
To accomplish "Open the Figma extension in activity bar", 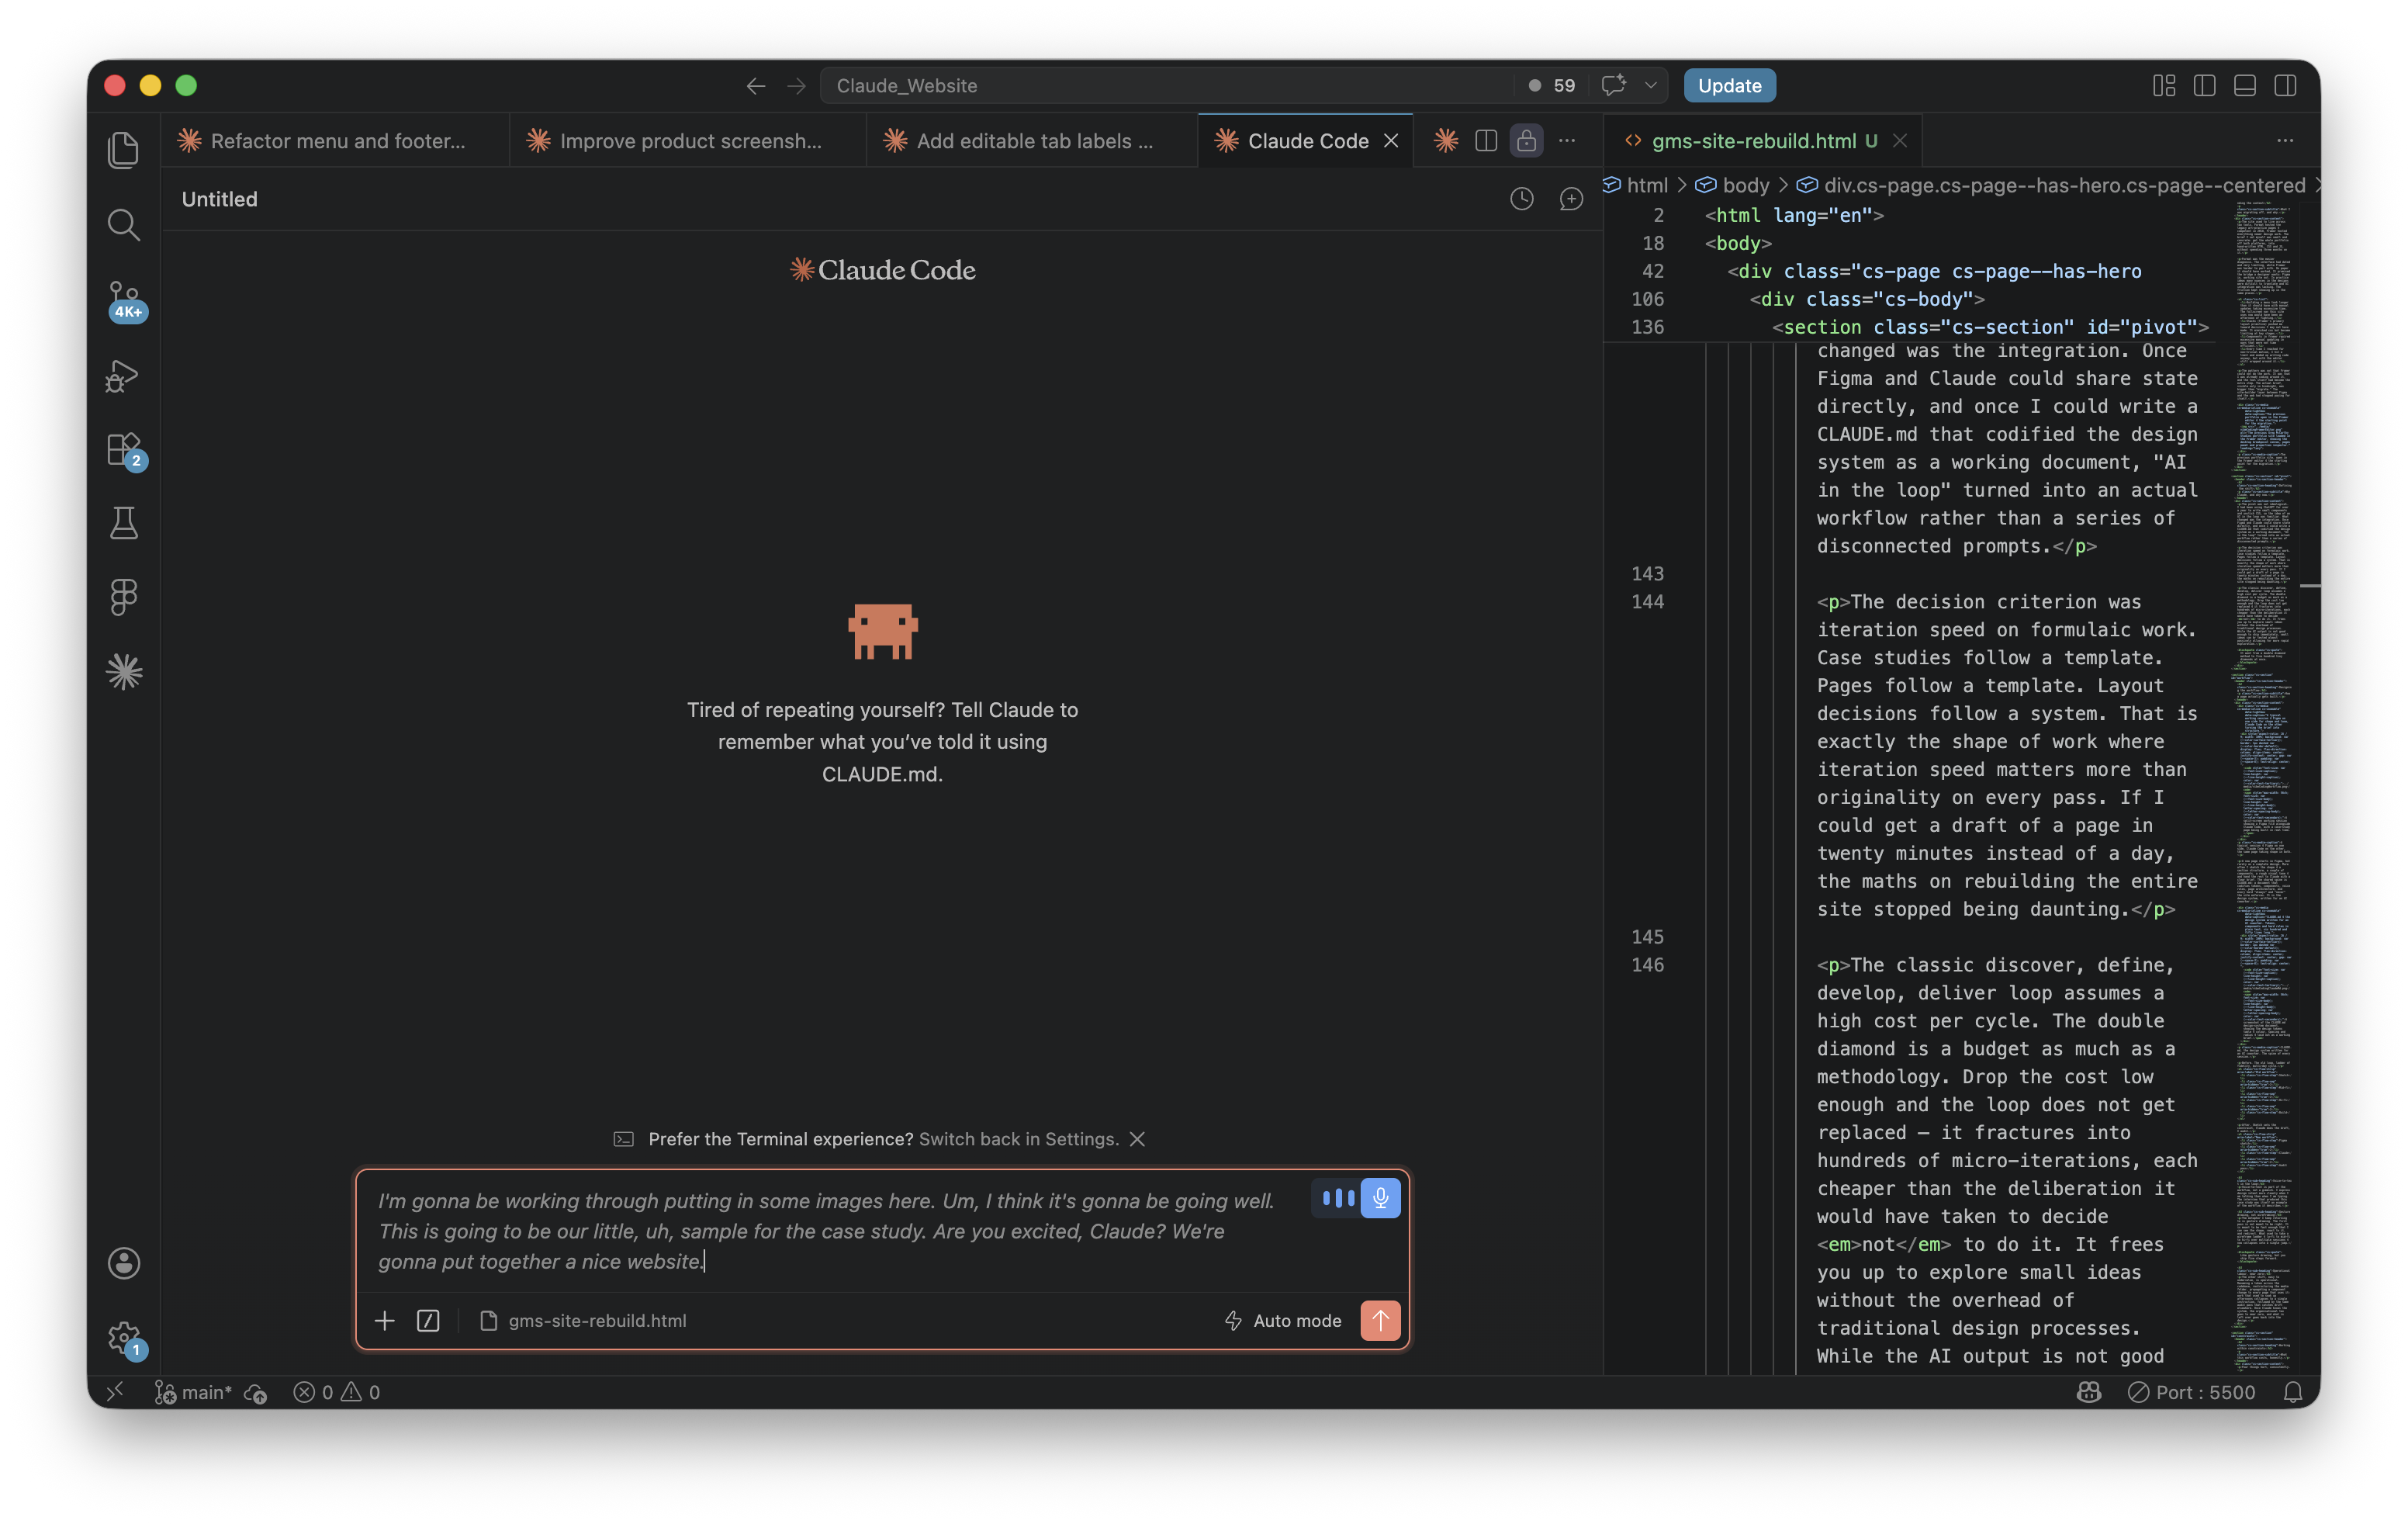I will pyautogui.click(x=123, y=598).
